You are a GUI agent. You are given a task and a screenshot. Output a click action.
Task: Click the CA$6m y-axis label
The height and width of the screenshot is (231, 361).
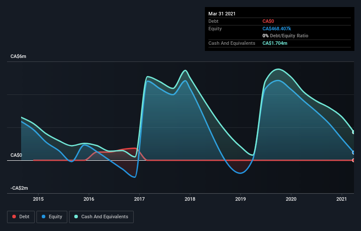click(x=18, y=56)
